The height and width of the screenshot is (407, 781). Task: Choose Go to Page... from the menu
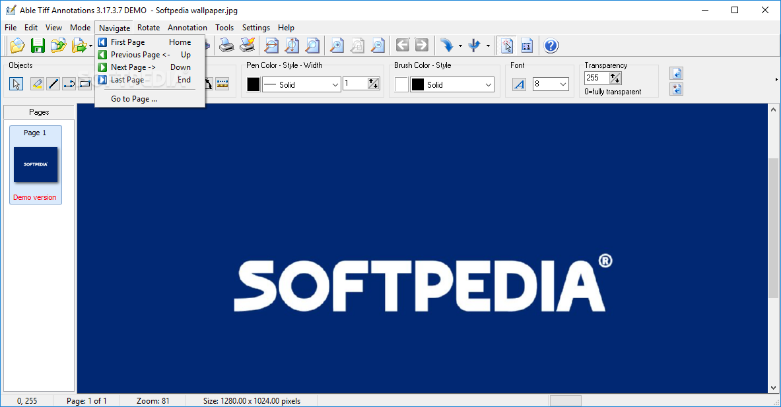pyautogui.click(x=150, y=99)
